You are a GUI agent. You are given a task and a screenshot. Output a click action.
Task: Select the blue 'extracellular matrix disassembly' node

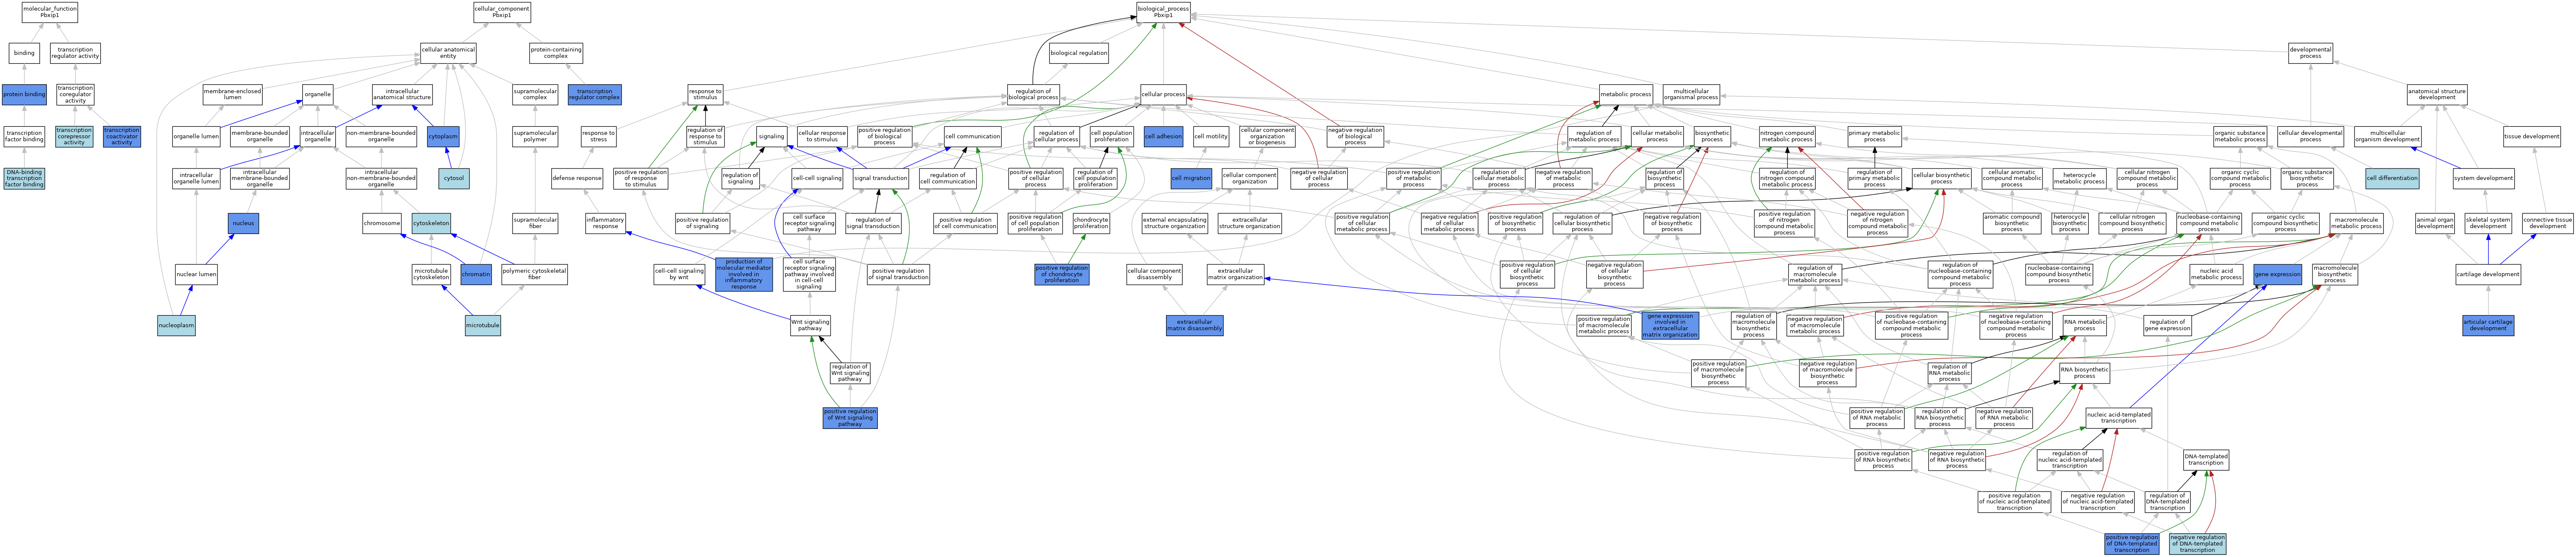point(1194,325)
